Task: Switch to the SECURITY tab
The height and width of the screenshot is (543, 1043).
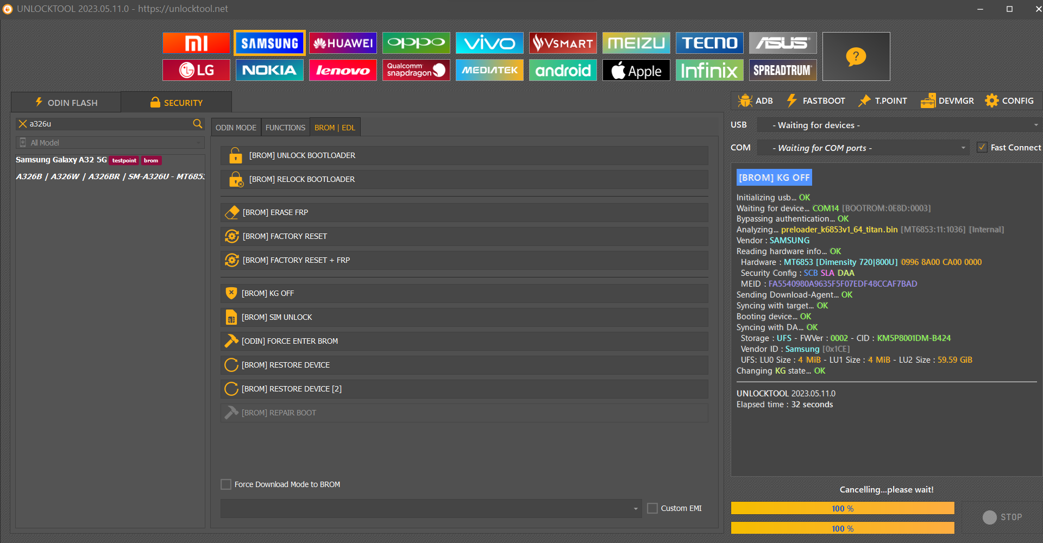Action: coord(177,102)
